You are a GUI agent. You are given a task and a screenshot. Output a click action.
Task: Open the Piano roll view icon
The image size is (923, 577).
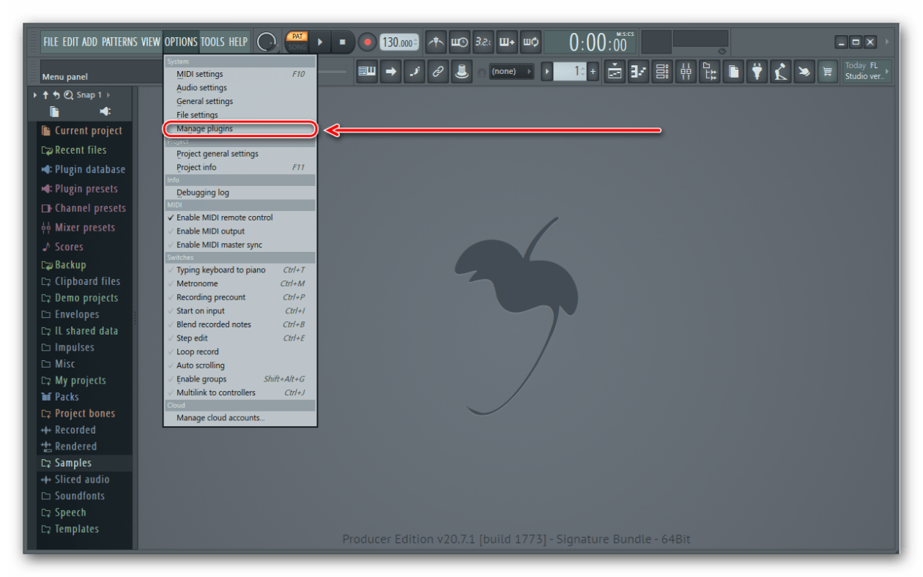click(638, 71)
